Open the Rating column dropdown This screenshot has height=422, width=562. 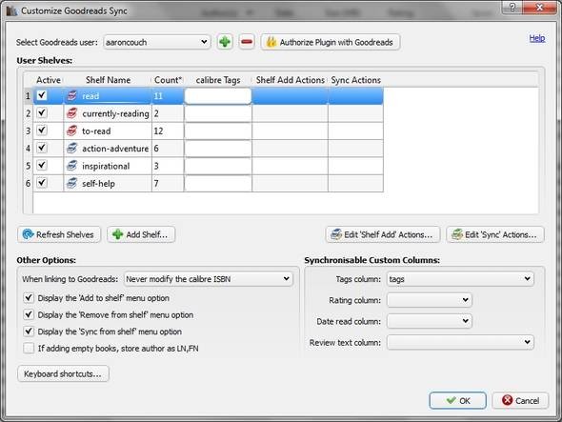(430, 300)
